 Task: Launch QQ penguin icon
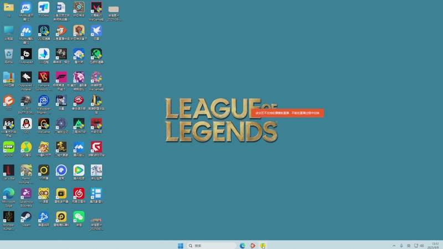pos(26,126)
